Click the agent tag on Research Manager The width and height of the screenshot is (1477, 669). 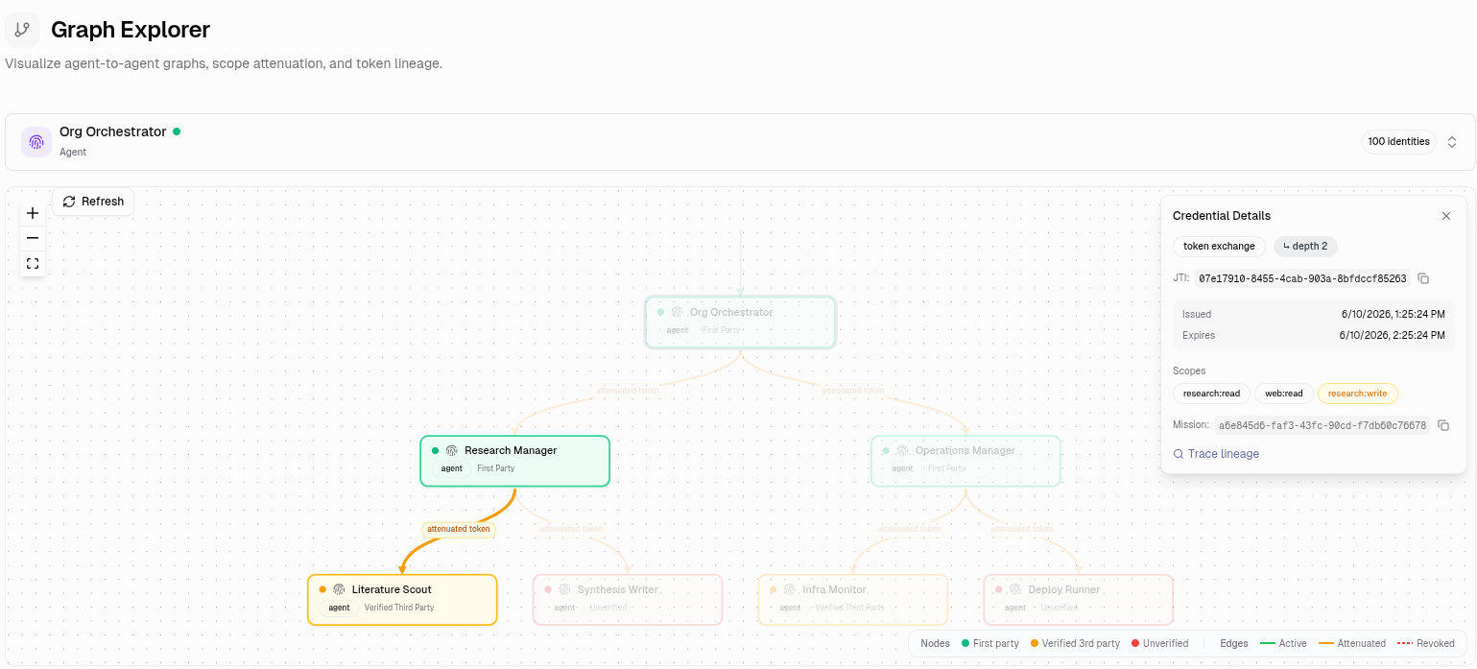[452, 468]
